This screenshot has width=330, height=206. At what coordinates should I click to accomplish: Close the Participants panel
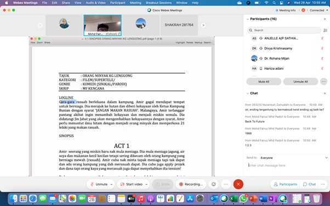pyautogui.click(x=325, y=19)
